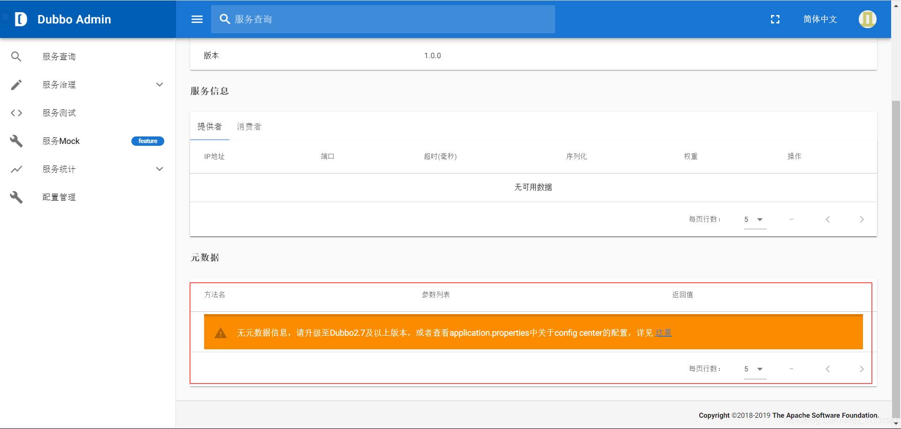Click the warning triangle icon in orange alert
Image resolution: width=901 pixels, height=429 pixels.
[221, 333]
